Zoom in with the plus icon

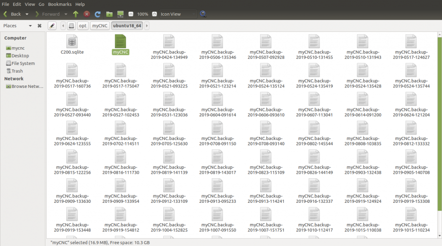(x=154, y=14)
